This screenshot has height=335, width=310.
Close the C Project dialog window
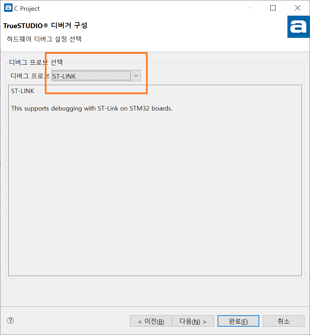click(297, 8)
